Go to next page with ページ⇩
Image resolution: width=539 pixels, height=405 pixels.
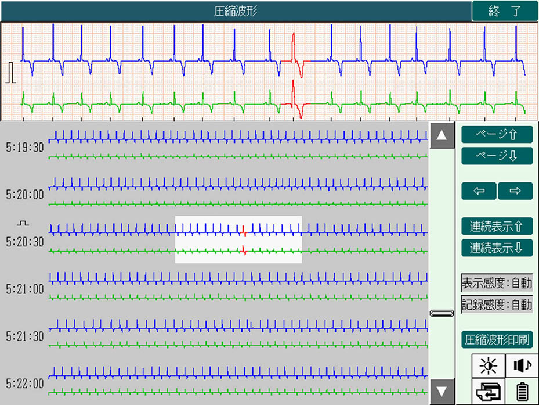[x=497, y=156]
